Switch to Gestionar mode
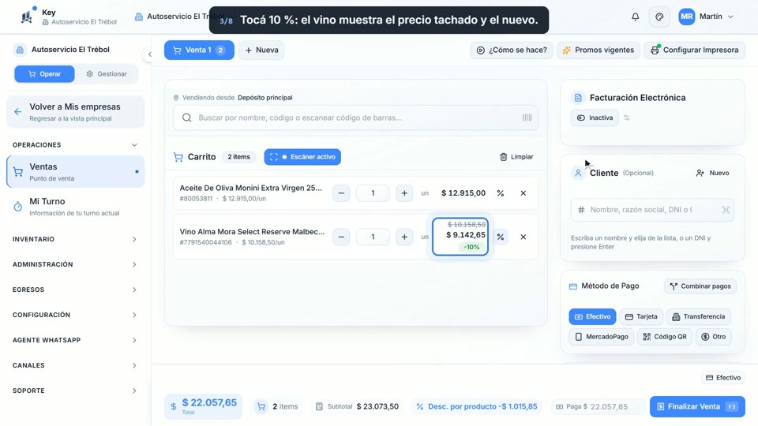This screenshot has height=426, width=758. click(107, 74)
